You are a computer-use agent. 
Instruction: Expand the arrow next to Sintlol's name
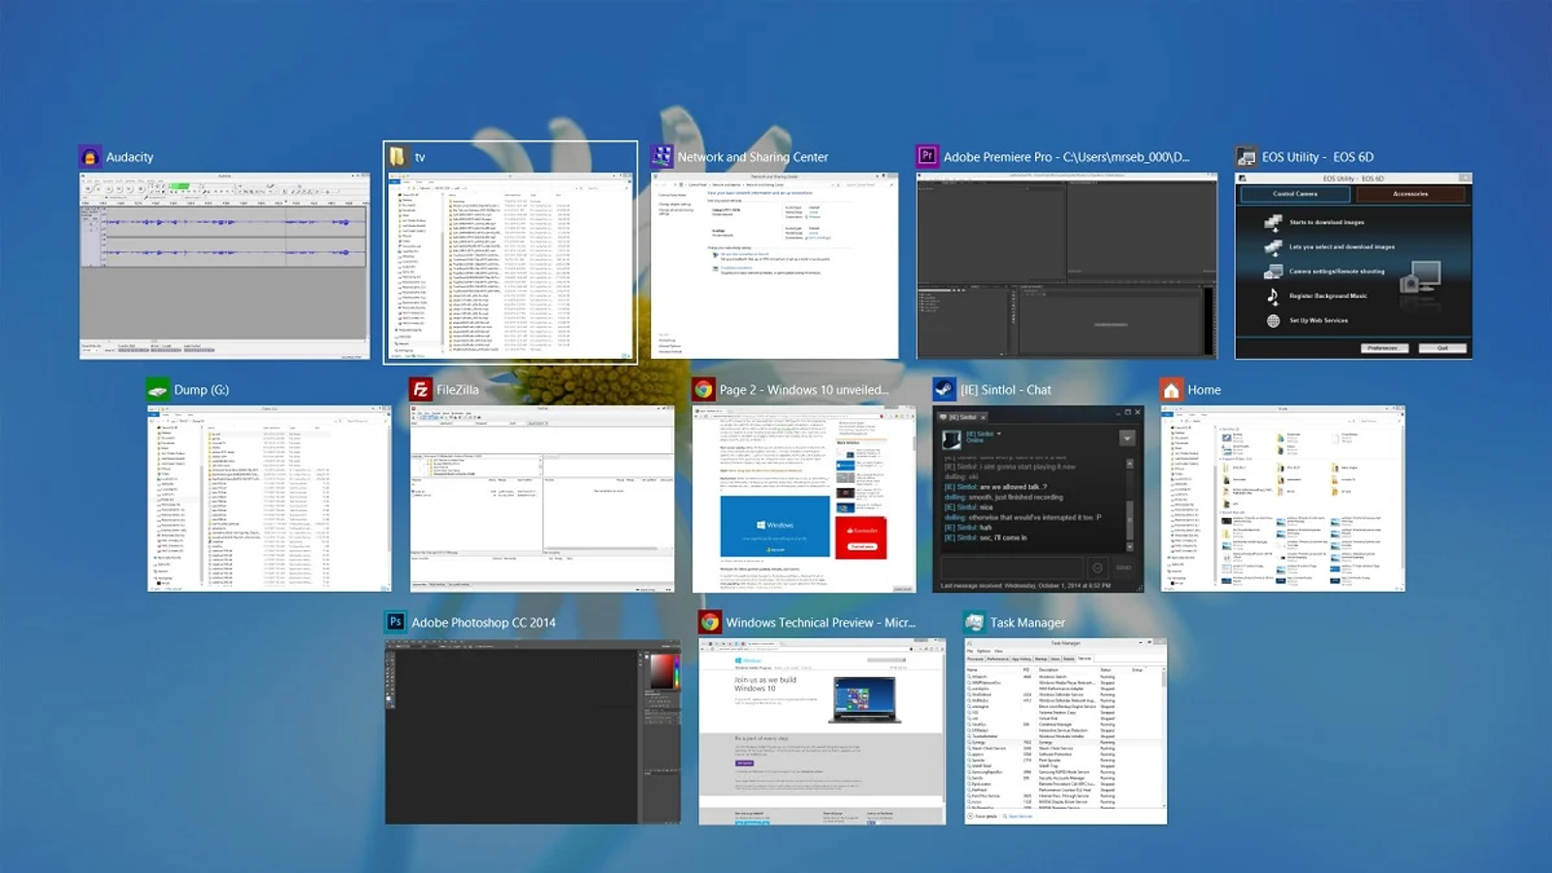coord(998,434)
